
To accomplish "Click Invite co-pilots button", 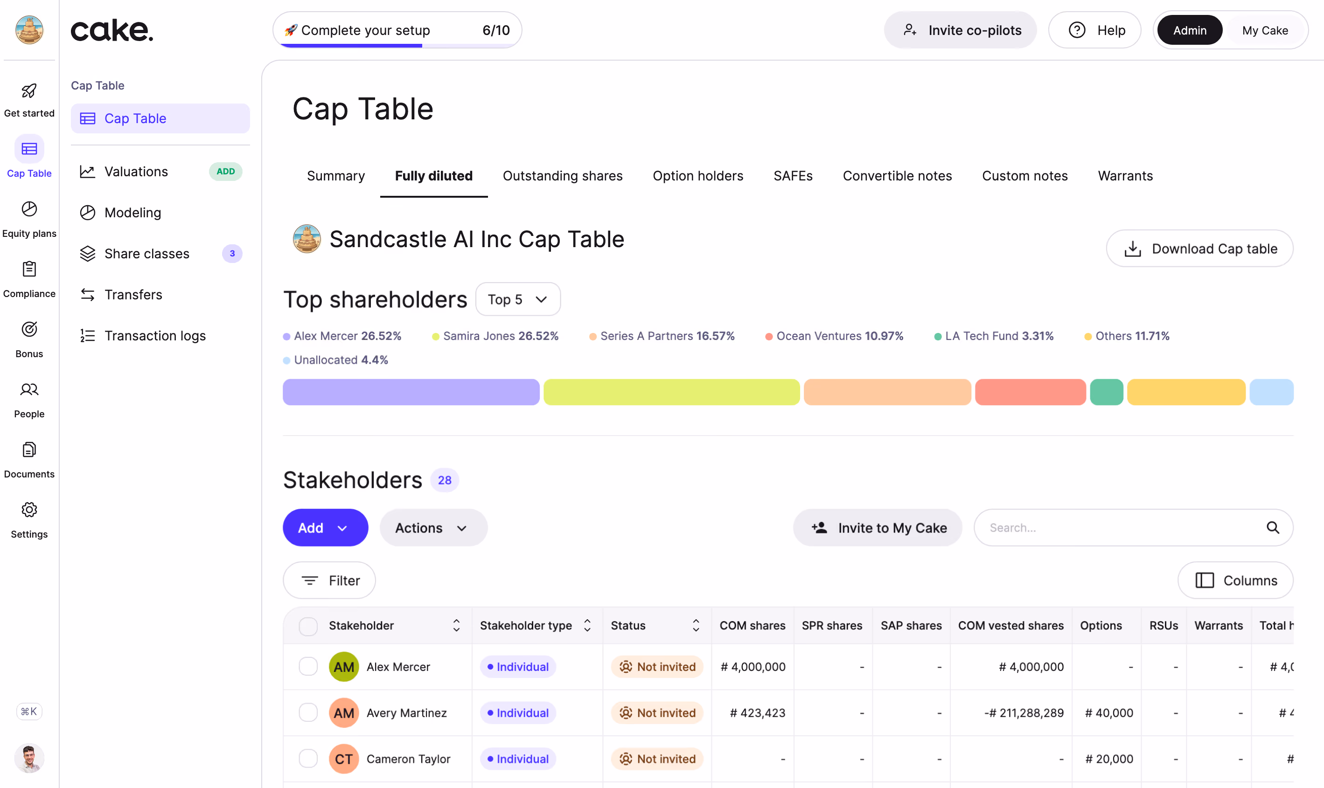I will [960, 30].
